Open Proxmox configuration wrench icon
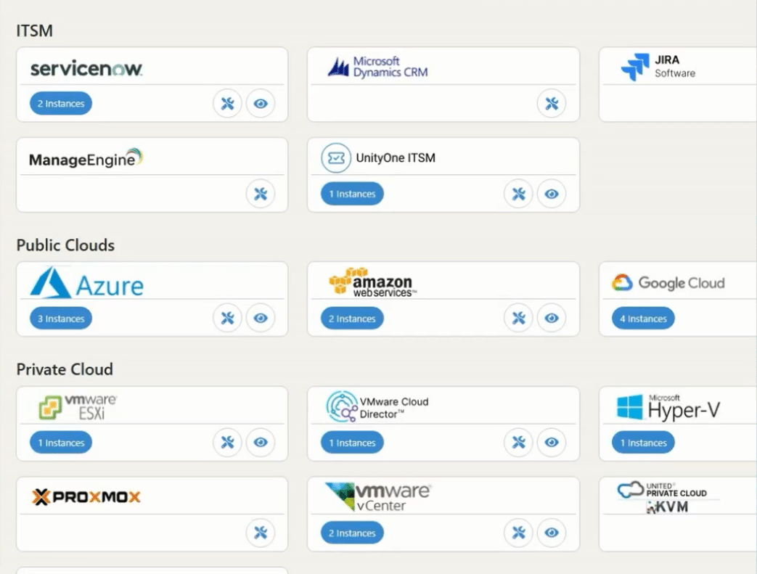 (x=261, y=533)
